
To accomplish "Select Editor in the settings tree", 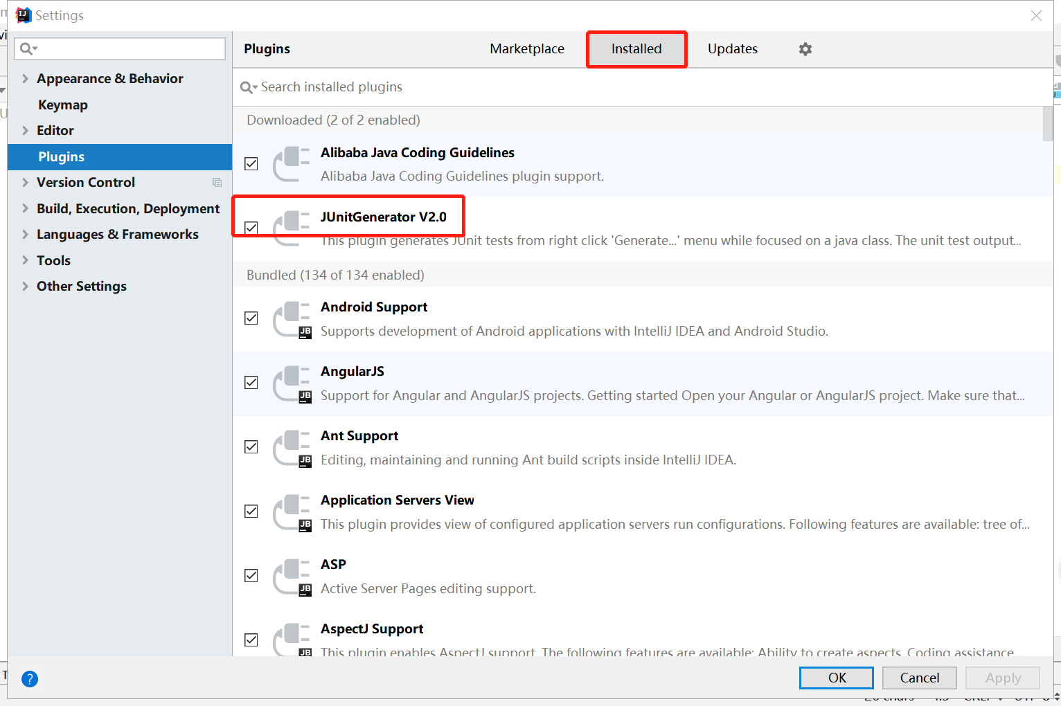I will (55, 131).
